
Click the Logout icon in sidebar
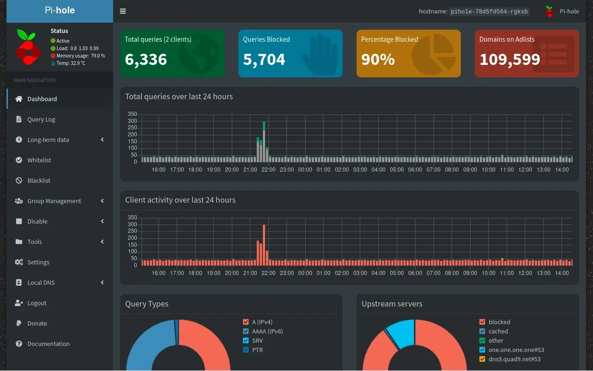pyautogui.click(x=19, y=303)
